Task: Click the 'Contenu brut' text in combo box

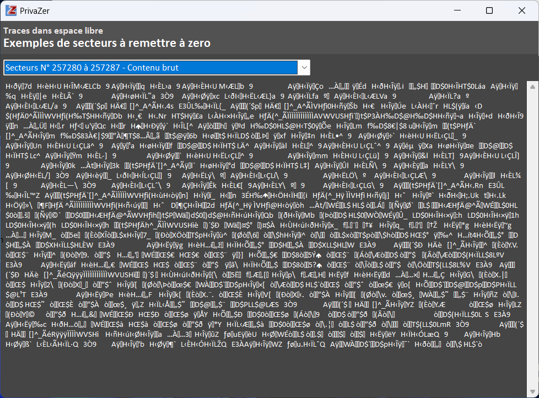Action: click(x=153, y=67)
